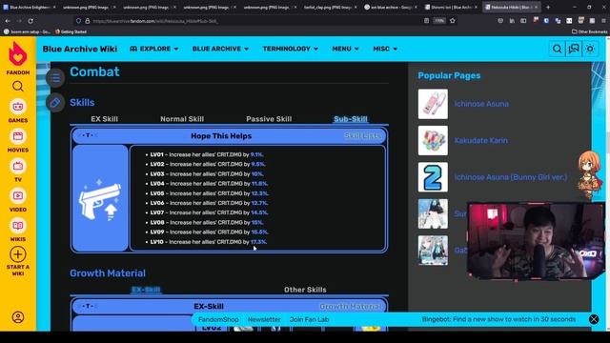This screenshot has height=343, width=610.
Task: Switch to the EX Skill tab
Action: [x=104, y=119]
